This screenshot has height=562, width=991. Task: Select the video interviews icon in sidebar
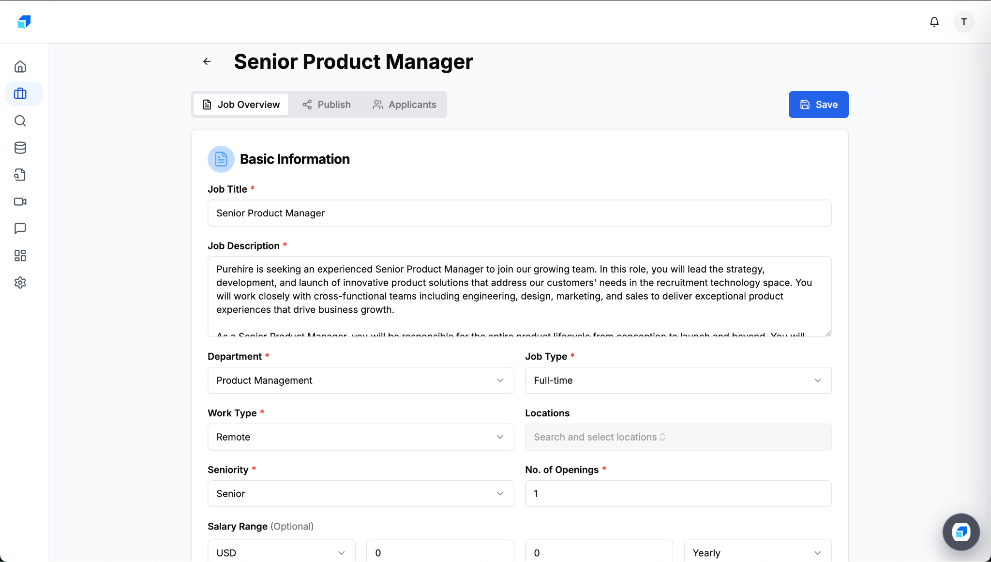20,202
